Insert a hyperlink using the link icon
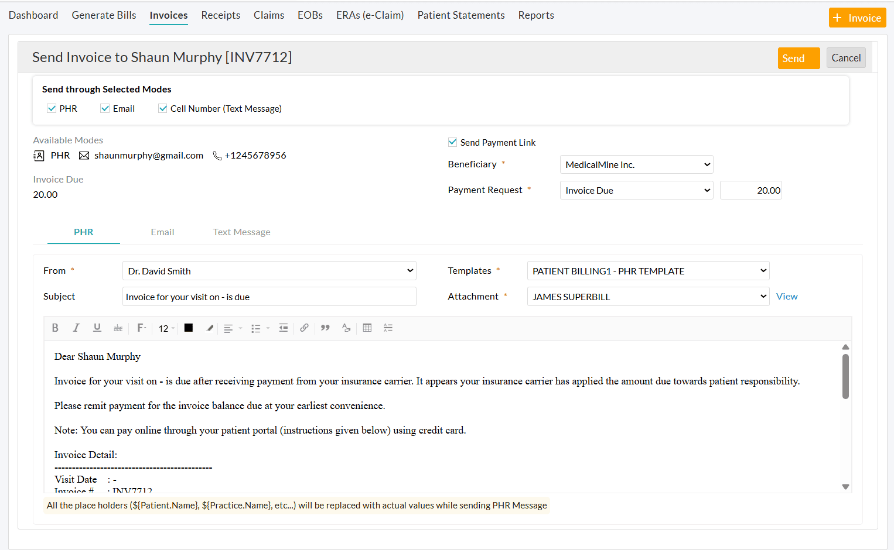This screenshot has height=550, width=894. (x=304, y=328)
